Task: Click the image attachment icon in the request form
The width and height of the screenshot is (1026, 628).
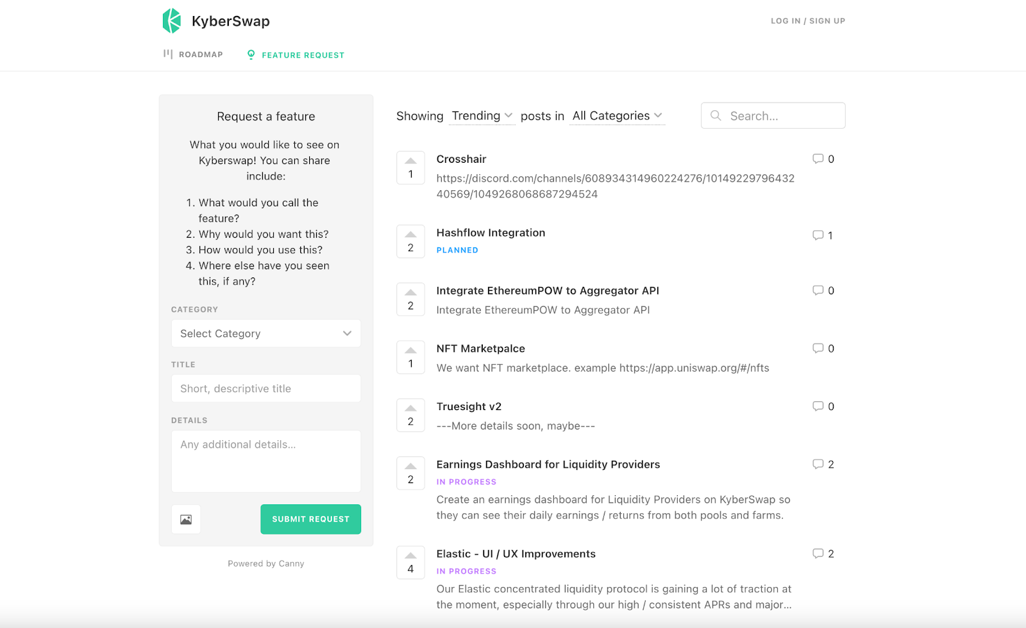Action: (x=185, y=519)
